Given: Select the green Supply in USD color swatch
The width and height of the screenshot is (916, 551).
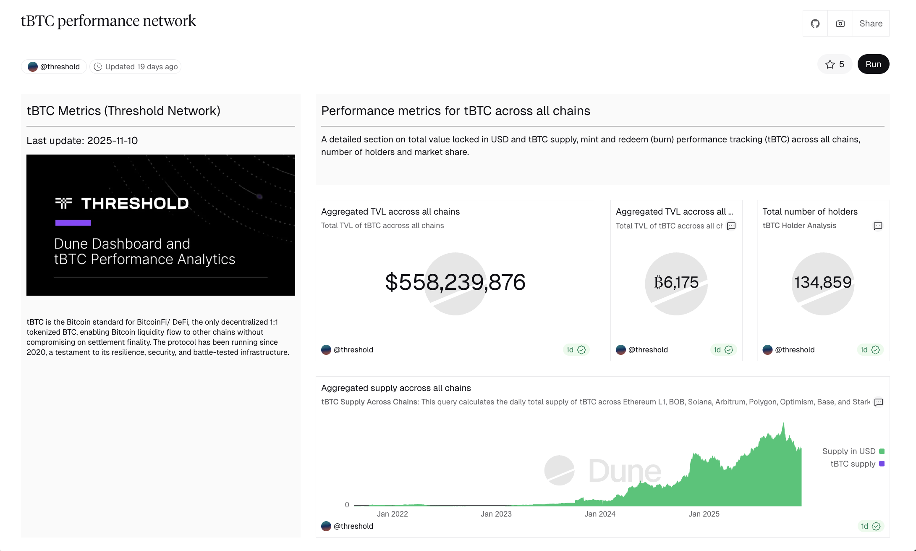Looking at the screenshot, I should pyautogui.click(x=882, y=451).
